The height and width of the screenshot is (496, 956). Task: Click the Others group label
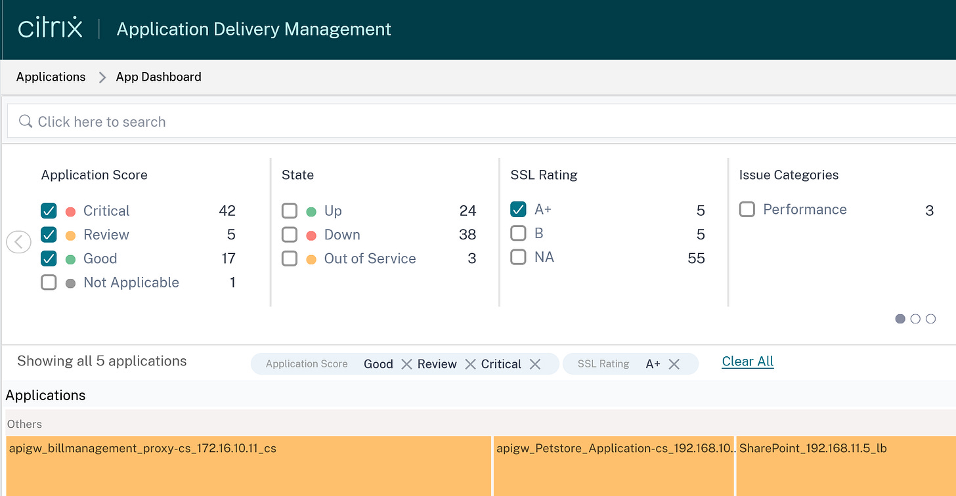pyautogui.click(x=25, y=424)
